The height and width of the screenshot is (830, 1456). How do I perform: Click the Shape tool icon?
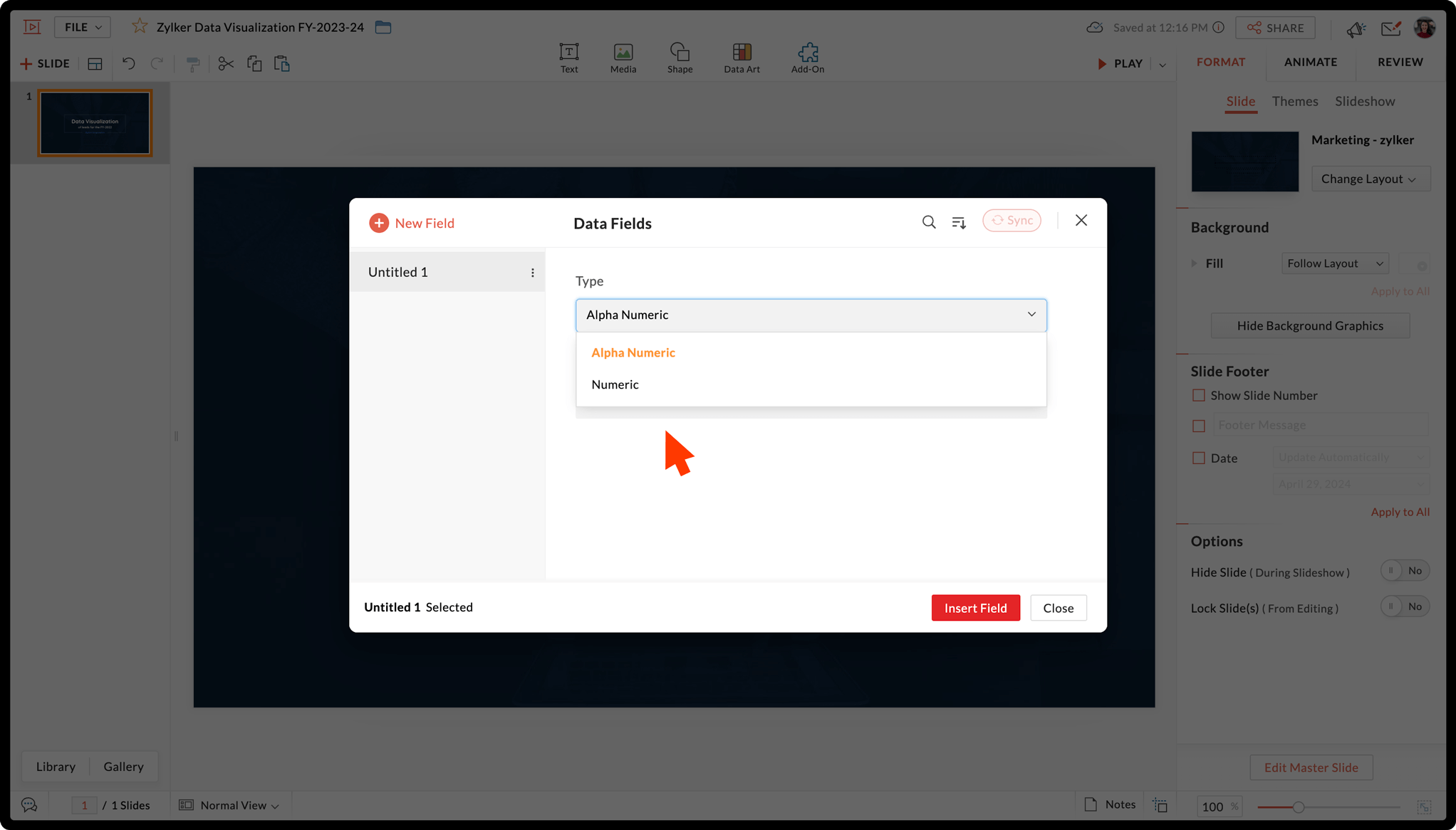tap(680, 53)
